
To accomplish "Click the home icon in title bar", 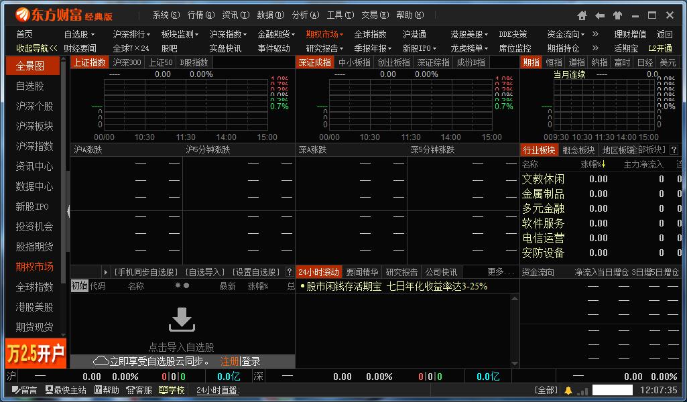I will pyautogui.click(x=582, y=16).
